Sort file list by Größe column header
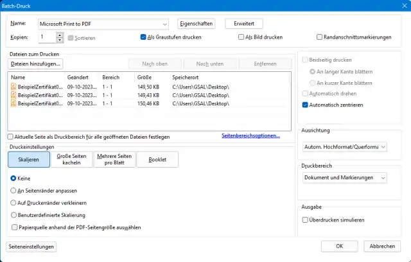 click(144, 77)
